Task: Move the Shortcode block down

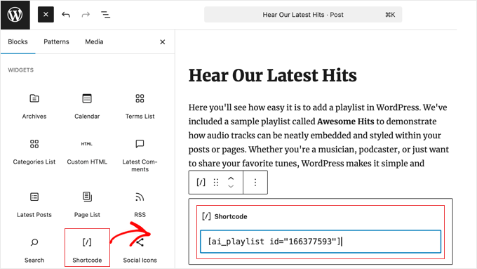Action: coord(231,186)
